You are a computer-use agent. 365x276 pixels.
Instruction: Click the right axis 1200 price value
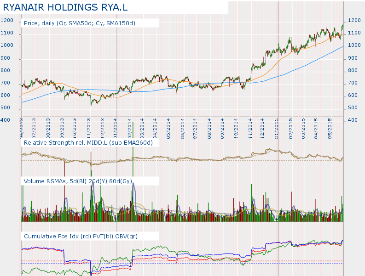(354, 21)
